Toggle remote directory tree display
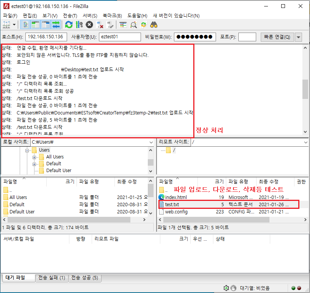Screen dimensions: 310x293 click(x=46, y=25)
